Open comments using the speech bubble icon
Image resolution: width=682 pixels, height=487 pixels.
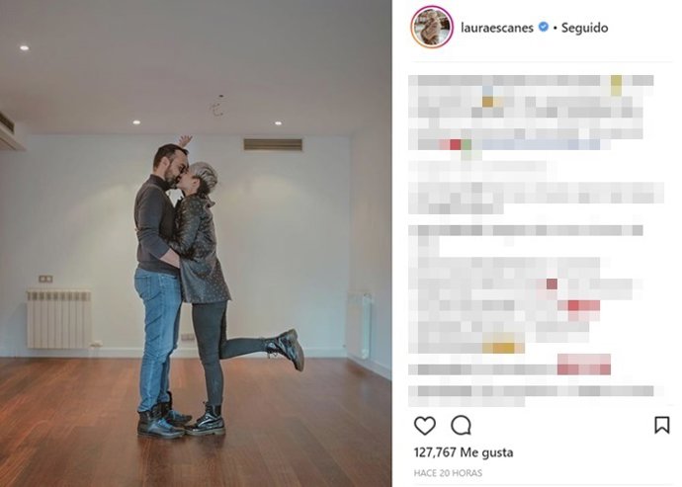[461, 425]
